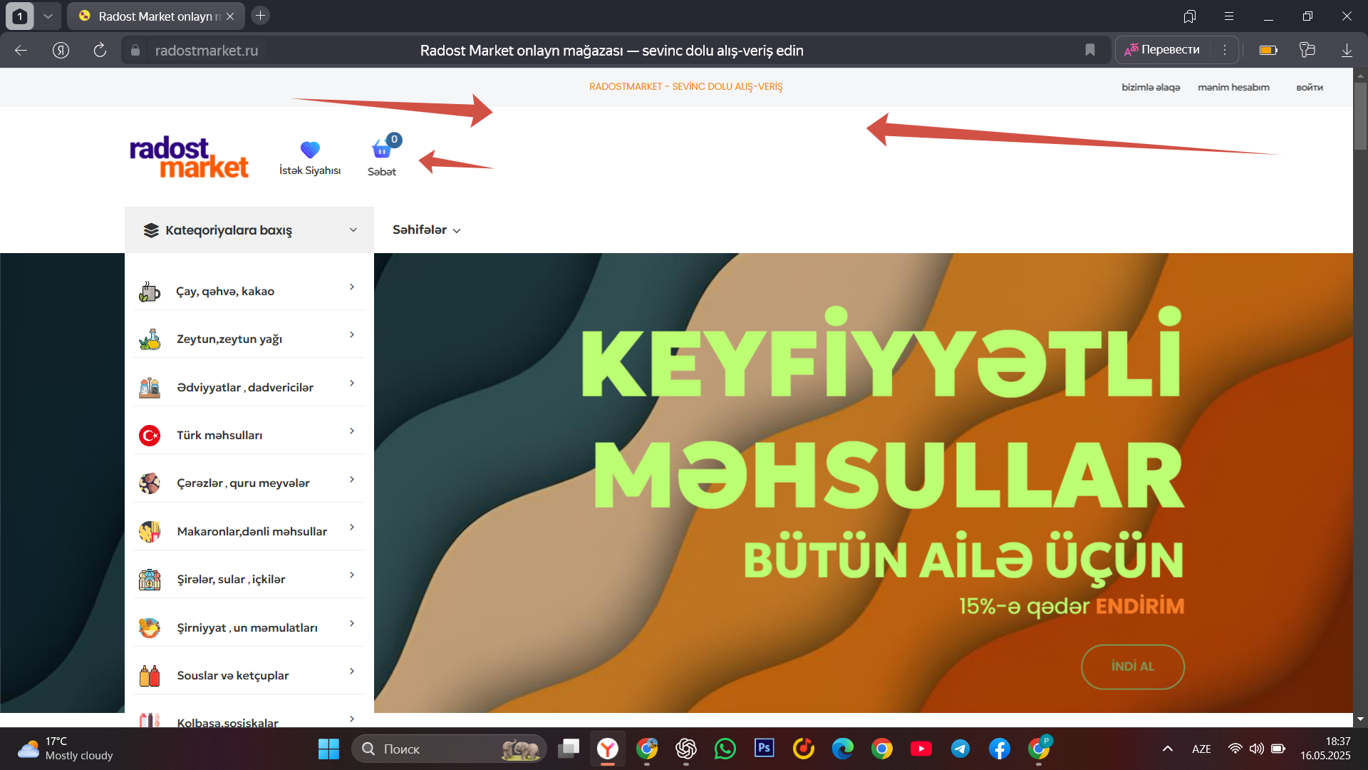Bookmark this page using bookmark icon

[x=1090, y=50]
